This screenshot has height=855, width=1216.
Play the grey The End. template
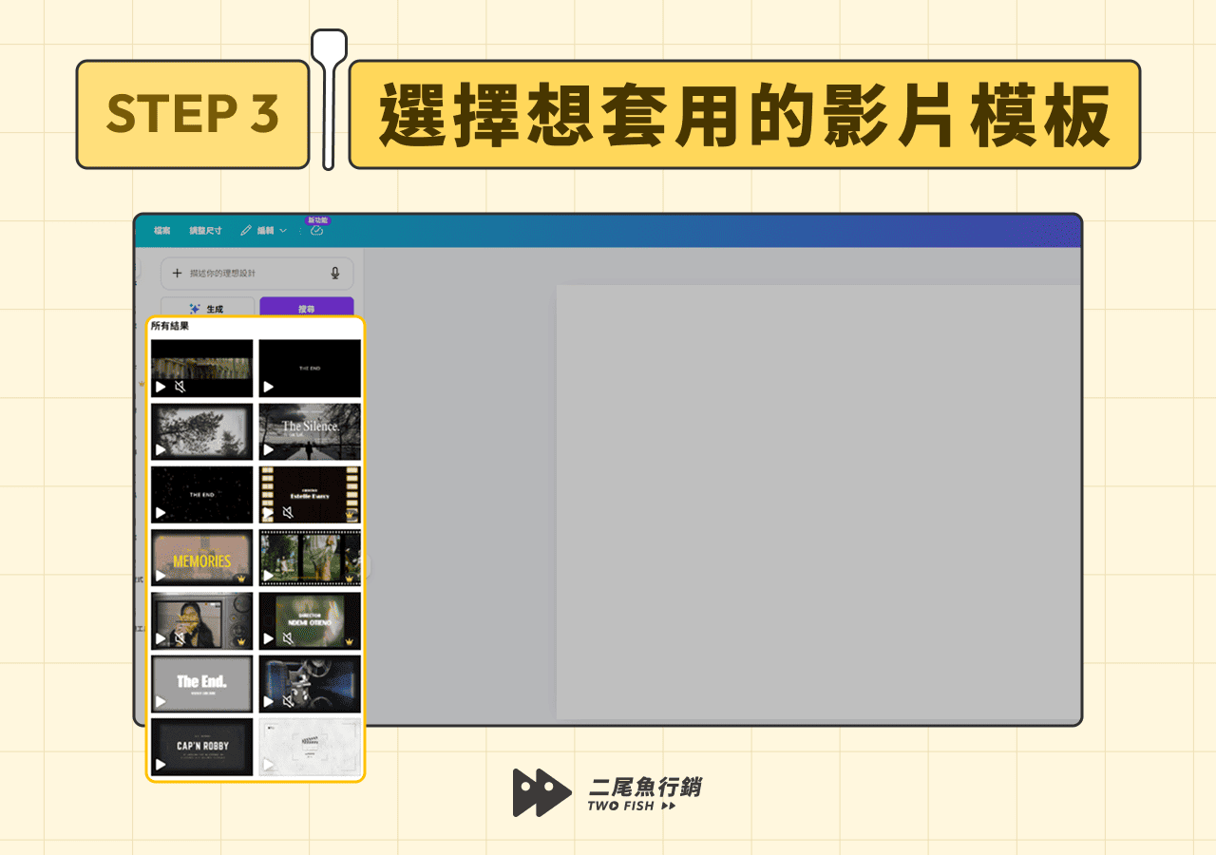(x=161, y=702)
